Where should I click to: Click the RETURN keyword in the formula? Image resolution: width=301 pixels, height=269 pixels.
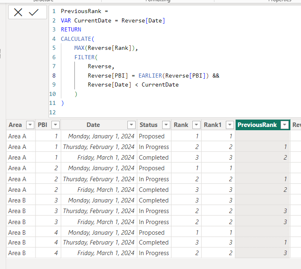coord(71,29)
